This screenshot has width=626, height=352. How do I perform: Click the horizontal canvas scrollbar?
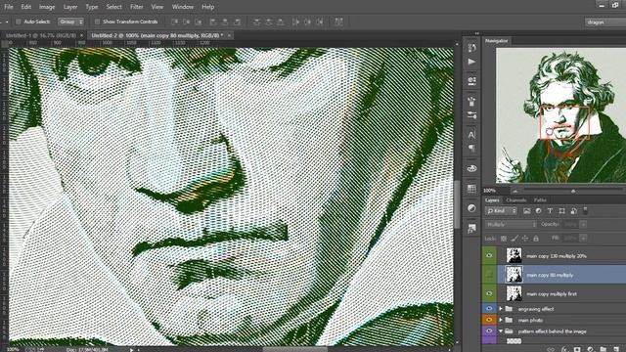point(295,349)
